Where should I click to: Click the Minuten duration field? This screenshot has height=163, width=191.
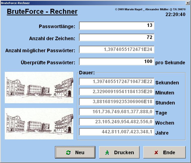click(116, 92)
